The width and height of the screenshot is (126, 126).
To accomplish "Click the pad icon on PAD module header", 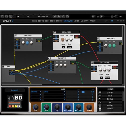I will [x=3, y=67].
